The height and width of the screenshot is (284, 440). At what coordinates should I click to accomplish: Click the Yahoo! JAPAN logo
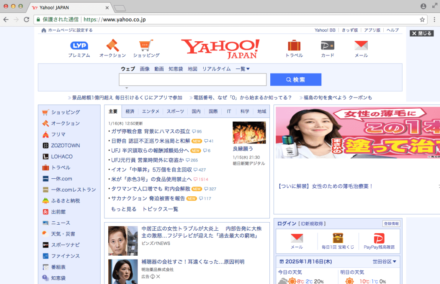point(220,49)
